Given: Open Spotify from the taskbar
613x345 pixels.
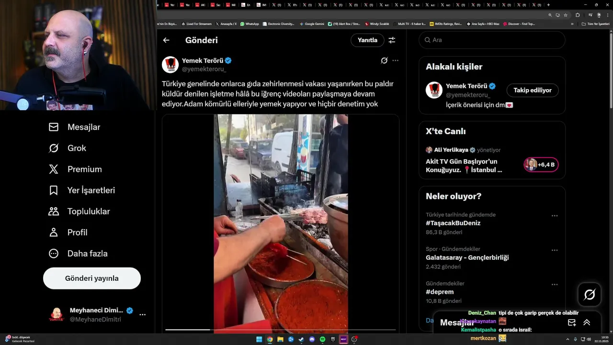Looking at the screenshot, I should (322, 340).
